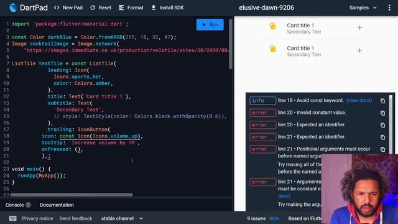Open the Documentation tab
Viewport: 398px width, 224px height.
pyautogui.click(x=57, y=205)
